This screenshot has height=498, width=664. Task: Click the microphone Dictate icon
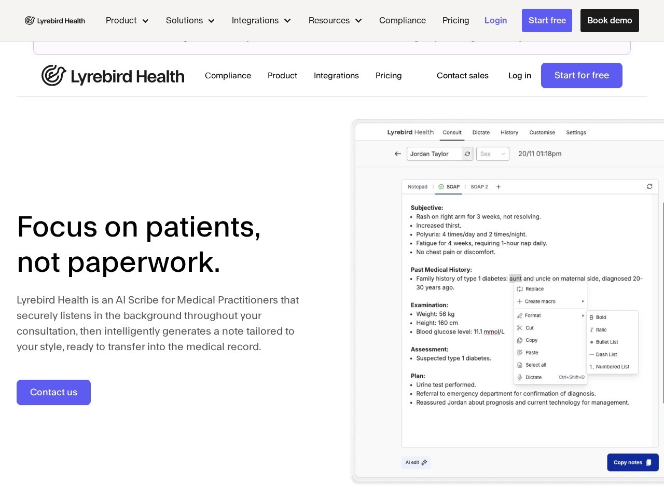click(x=520, y=378)
